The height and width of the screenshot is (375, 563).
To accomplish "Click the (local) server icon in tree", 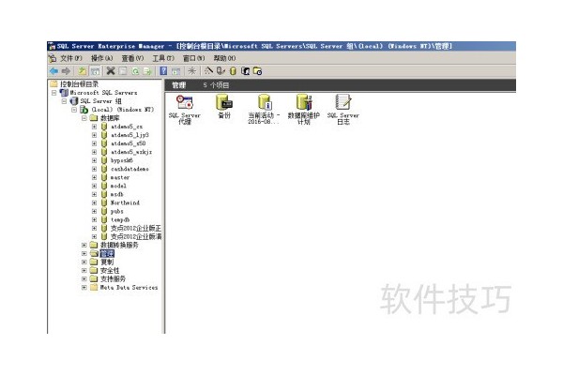I will click(x=84, y=110).
